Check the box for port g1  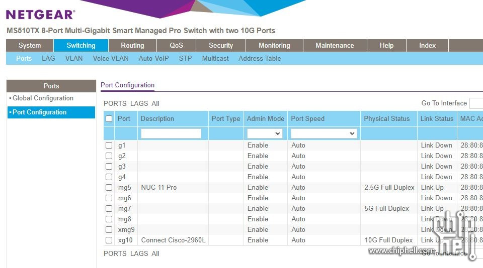click(109, 146)
